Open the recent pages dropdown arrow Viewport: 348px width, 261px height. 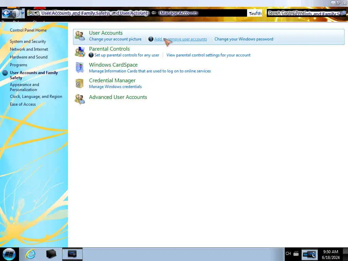click(23, 13)
